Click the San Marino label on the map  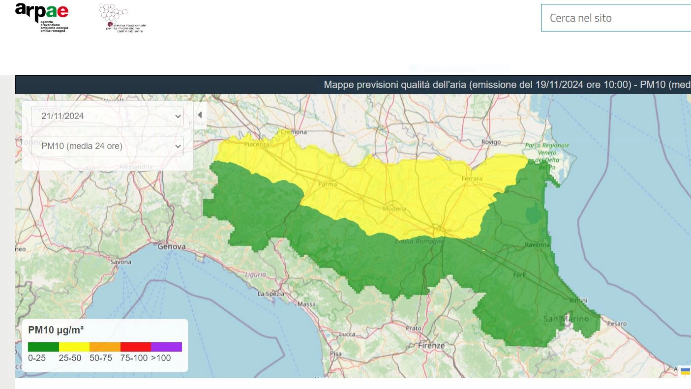click(x=566, y=319)
